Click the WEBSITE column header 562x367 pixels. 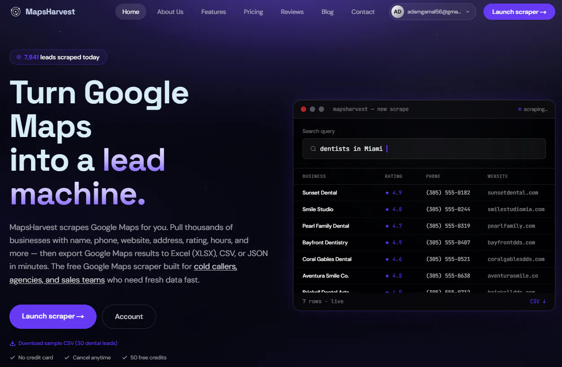click(498, 177)
